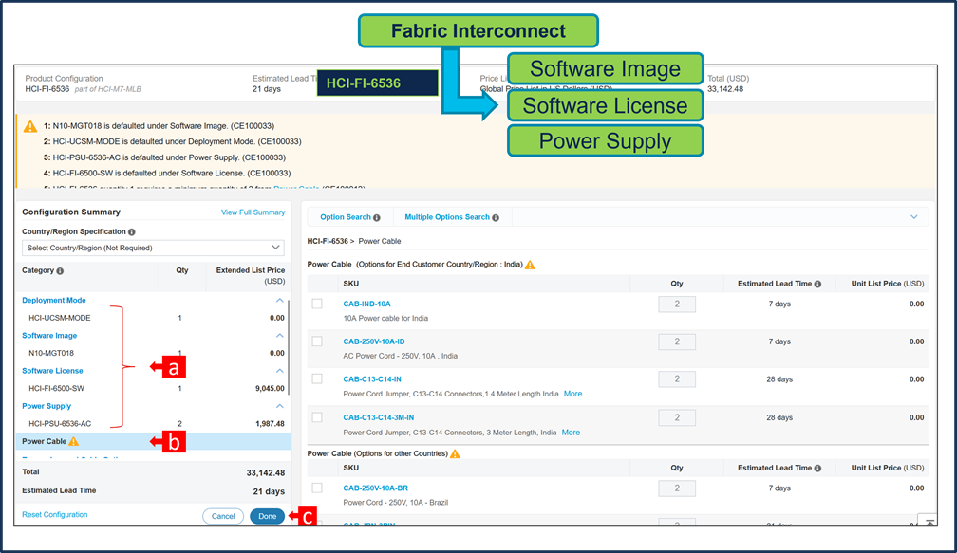Click the 33,142.48 total in summary
957x553 pixels.
266,472
